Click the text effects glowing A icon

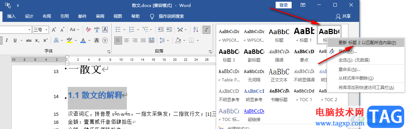(x=56, y=40)
